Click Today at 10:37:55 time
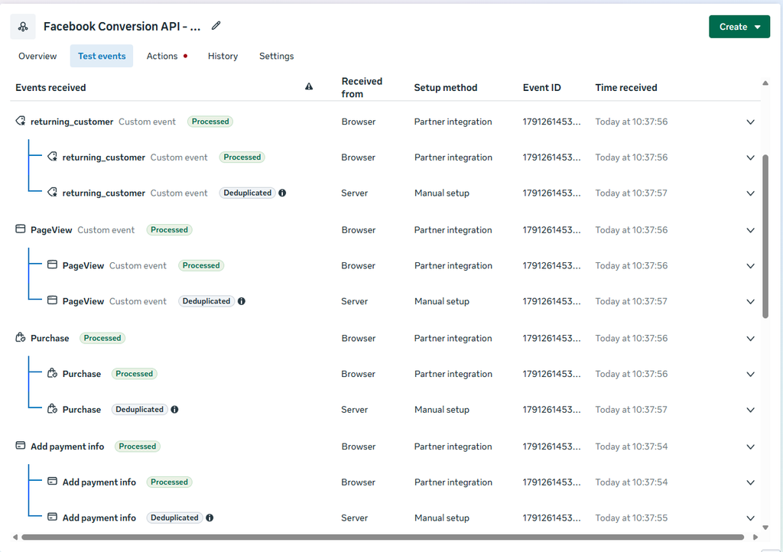783x552 pixels. pyautogui.click(x=631, y=518)
